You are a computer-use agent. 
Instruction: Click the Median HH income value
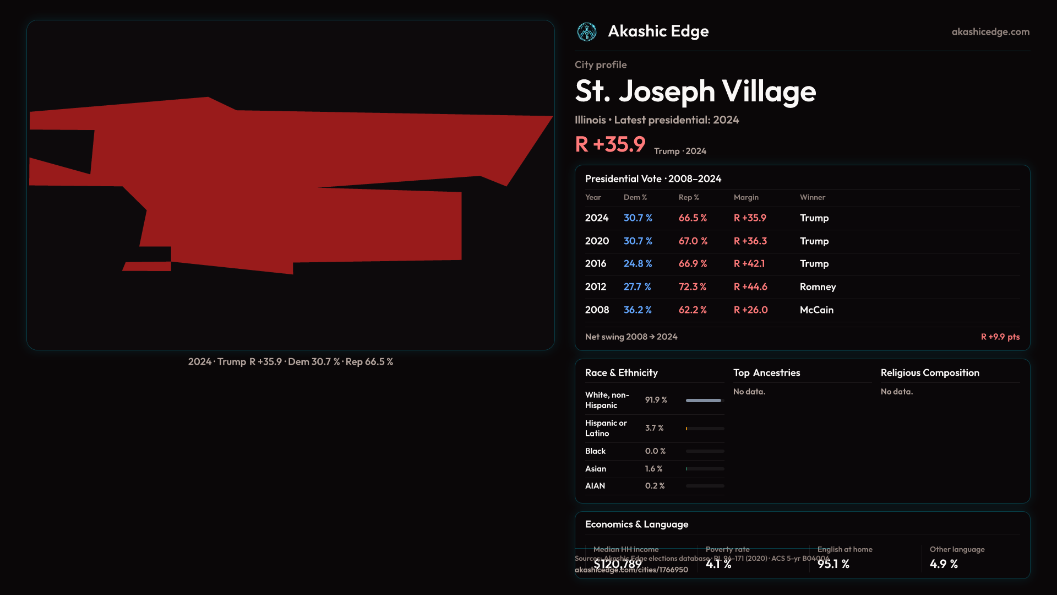point(617,564)
